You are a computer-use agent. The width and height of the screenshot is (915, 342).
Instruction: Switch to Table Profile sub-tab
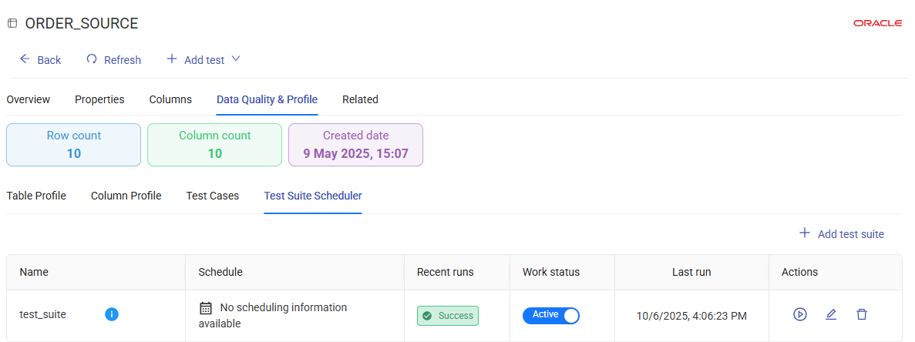tap(36, 196)
